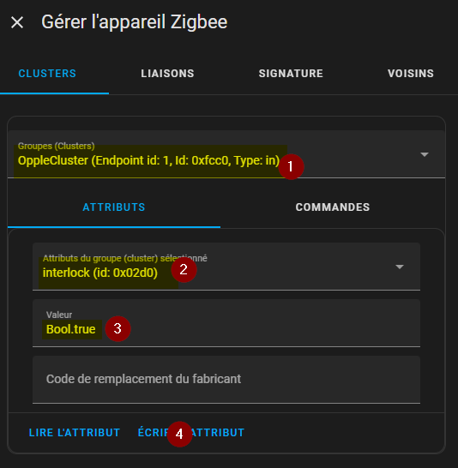Open the SIGNATURE tab

tap(291, 74)
